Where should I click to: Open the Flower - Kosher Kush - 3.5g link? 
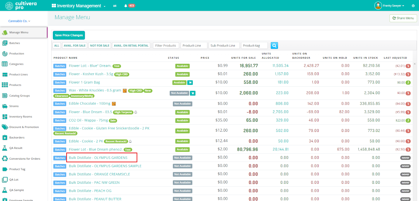(x=91, y=74)
